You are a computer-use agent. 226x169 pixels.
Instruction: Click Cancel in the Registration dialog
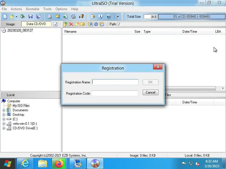point(151,92)
